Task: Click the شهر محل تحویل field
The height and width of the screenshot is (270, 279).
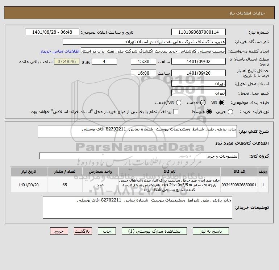Action: (199, 93)
